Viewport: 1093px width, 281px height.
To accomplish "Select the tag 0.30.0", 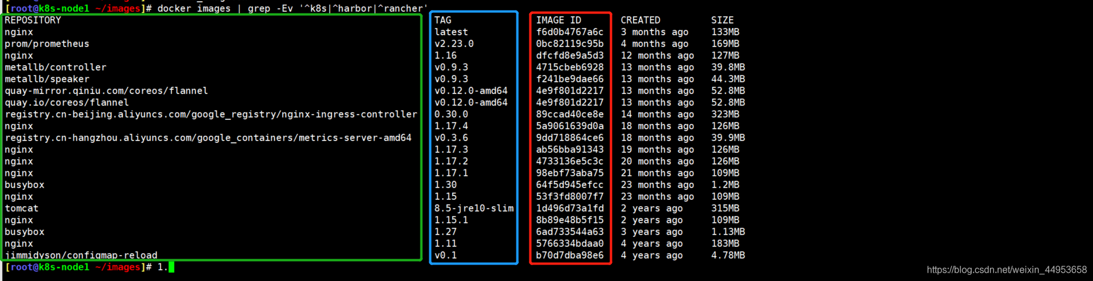I will click(x=451, y=115).
